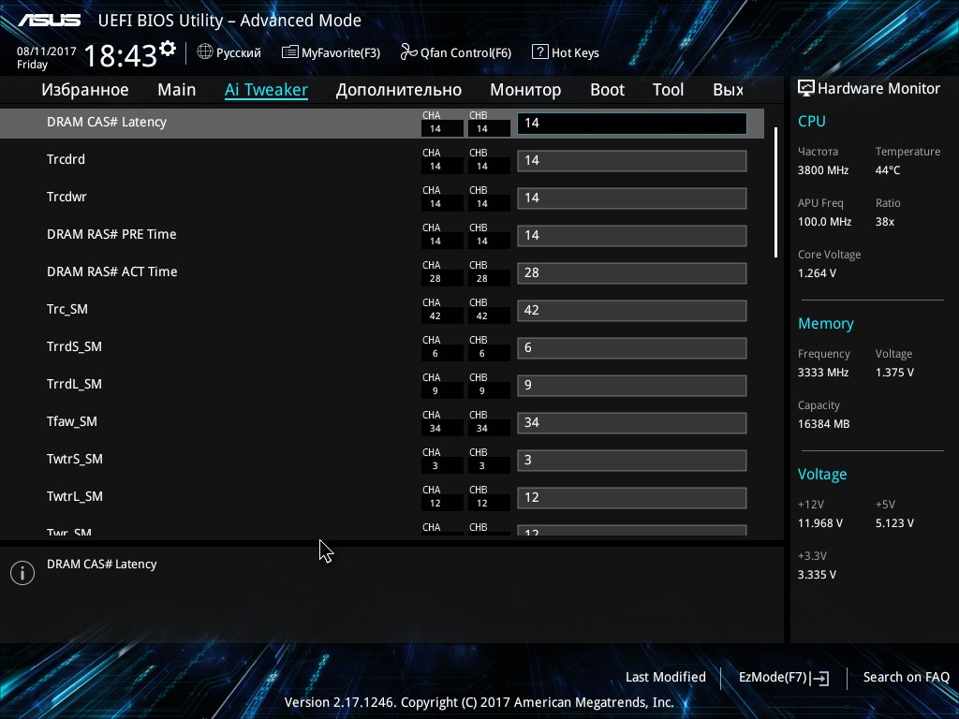The height and width of the screenshot is (719, 959).
Task: Open Last Modified log
Action: click(666, 677)
